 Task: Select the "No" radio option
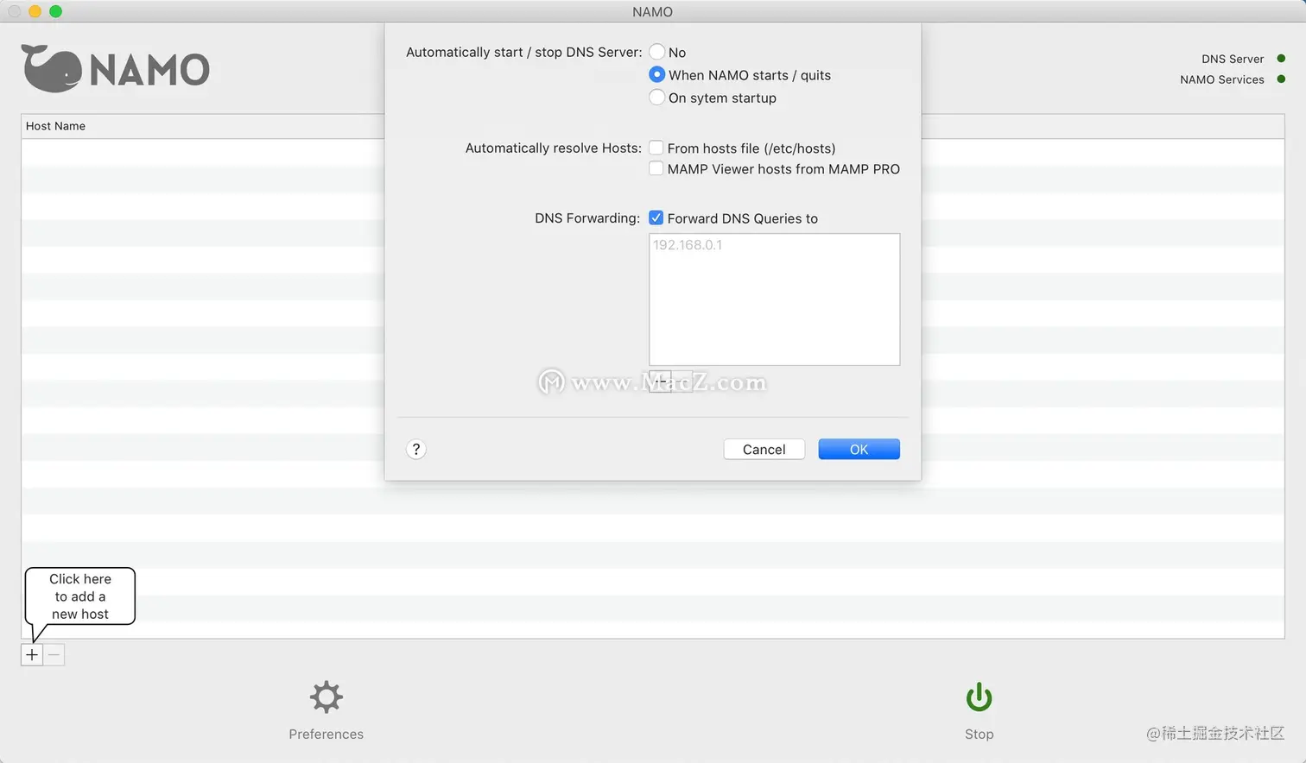click(657, 52)
